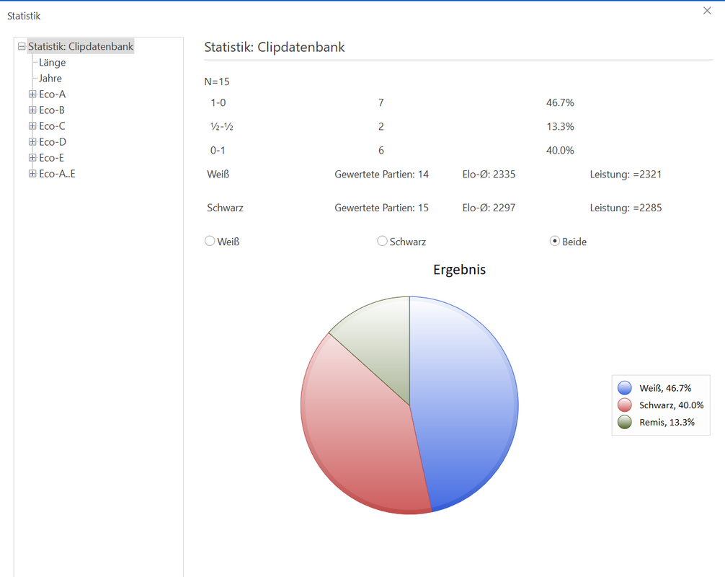Screen dimensions: 725x577
Task: Click the count 2 for draws
Action: [x=381, y=127]
